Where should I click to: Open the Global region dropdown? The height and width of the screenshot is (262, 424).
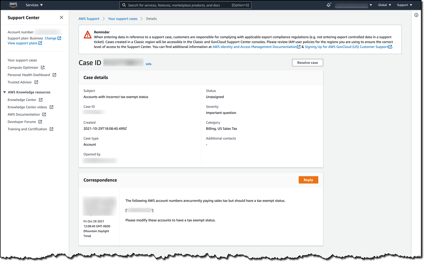pos(385,5)
